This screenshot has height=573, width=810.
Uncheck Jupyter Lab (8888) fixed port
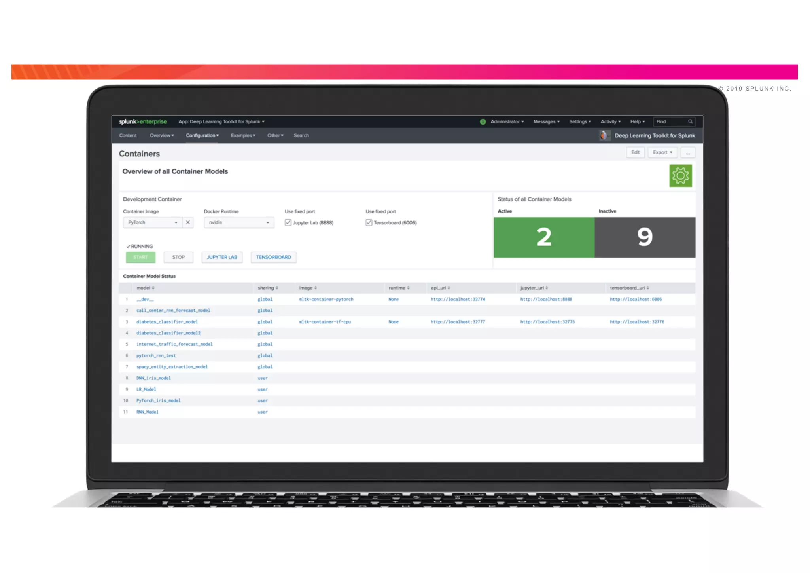pyautogui.click(x=288, y=223)
